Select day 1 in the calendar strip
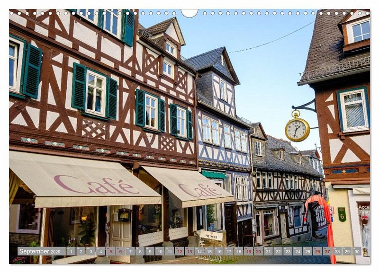379x273 pixels. pos(71,251)
